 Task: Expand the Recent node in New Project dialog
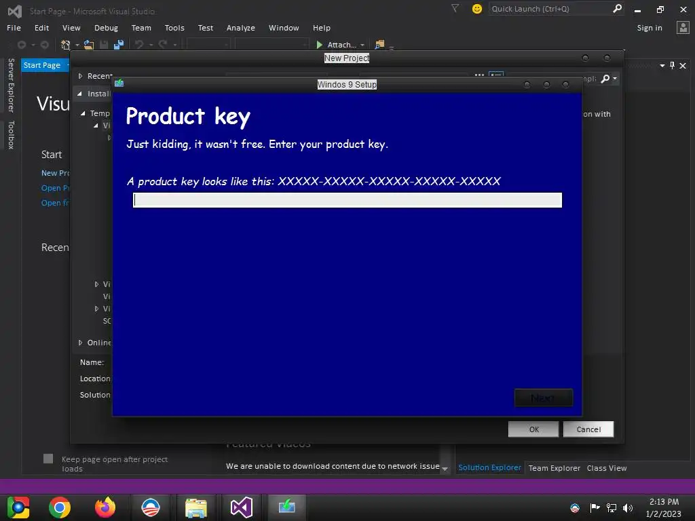click(x=80, y=76)
